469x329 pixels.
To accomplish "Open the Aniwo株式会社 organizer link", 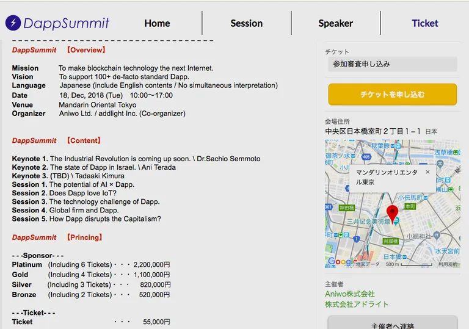I will tap(350, 294).
